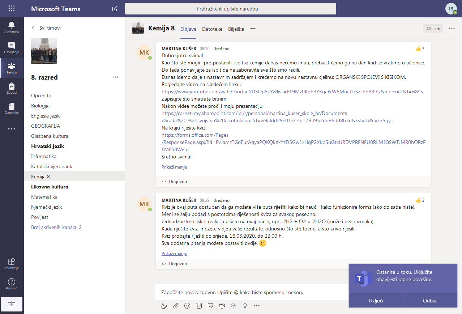The height and width of the screenshot is (314, 462).
Task: Click 8. razred team photo thumbnail
Action: coord(44,51)
